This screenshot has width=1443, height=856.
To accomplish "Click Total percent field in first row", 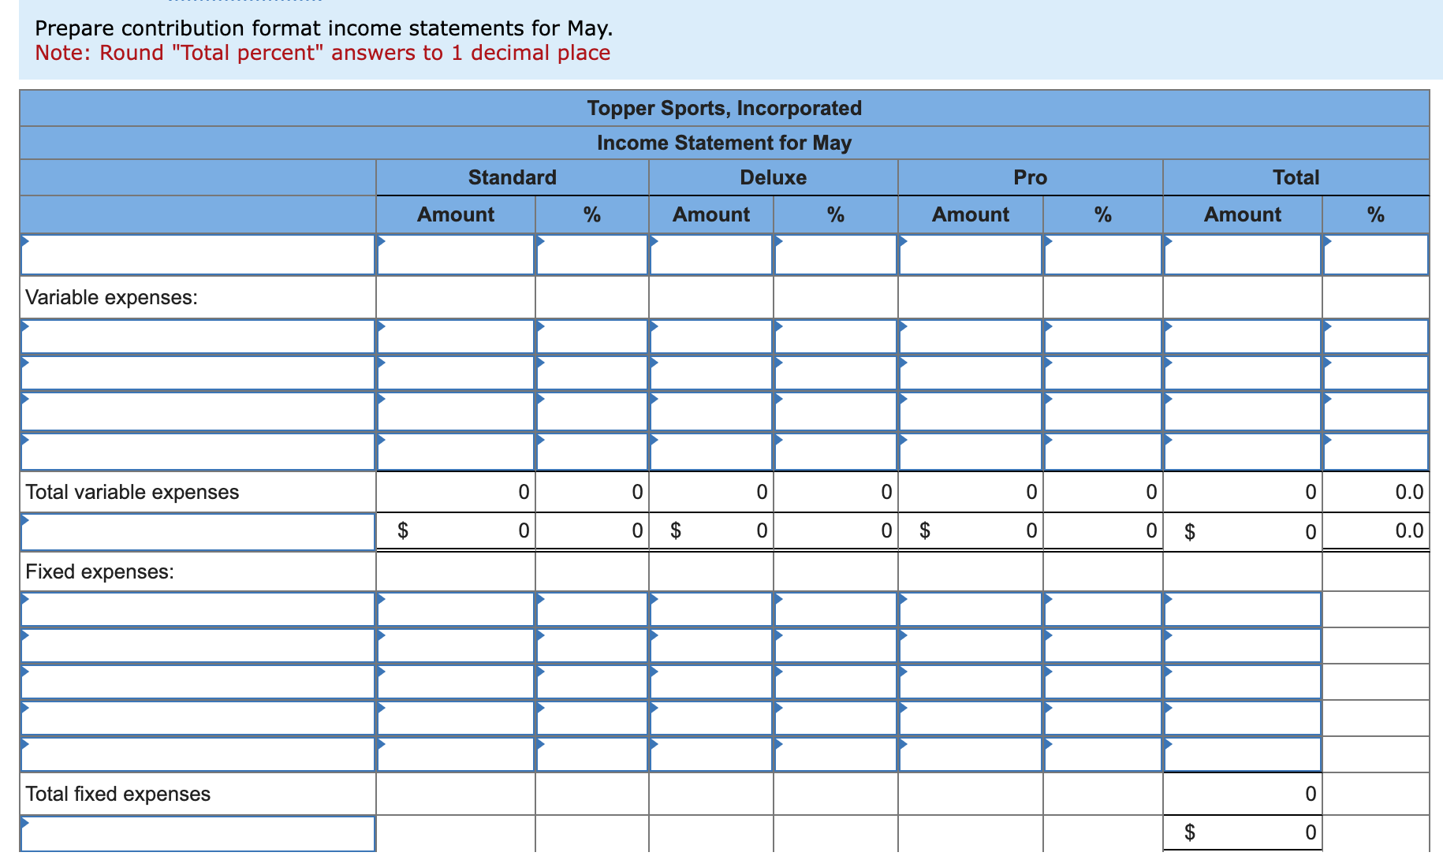I will click(x=1376, y=255).
